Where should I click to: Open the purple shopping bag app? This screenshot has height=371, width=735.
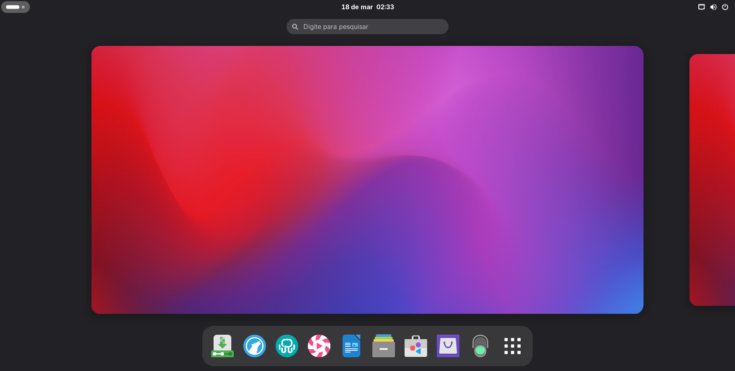click(448, 346)
